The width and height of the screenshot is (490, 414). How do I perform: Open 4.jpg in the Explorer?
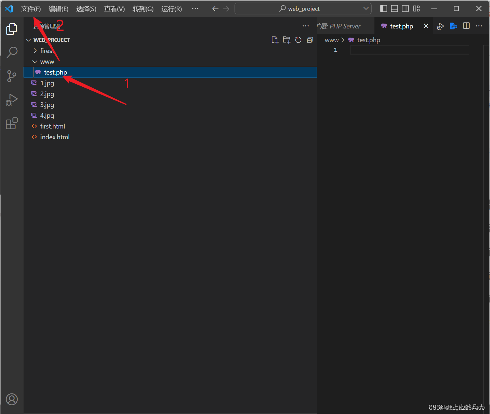pos(170,115)
